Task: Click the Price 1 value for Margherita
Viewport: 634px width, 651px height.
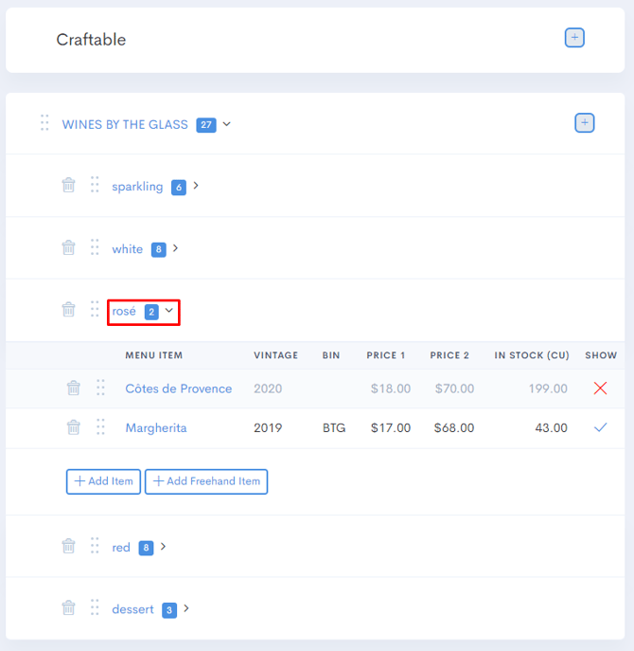Action: [x=389, y=428]
